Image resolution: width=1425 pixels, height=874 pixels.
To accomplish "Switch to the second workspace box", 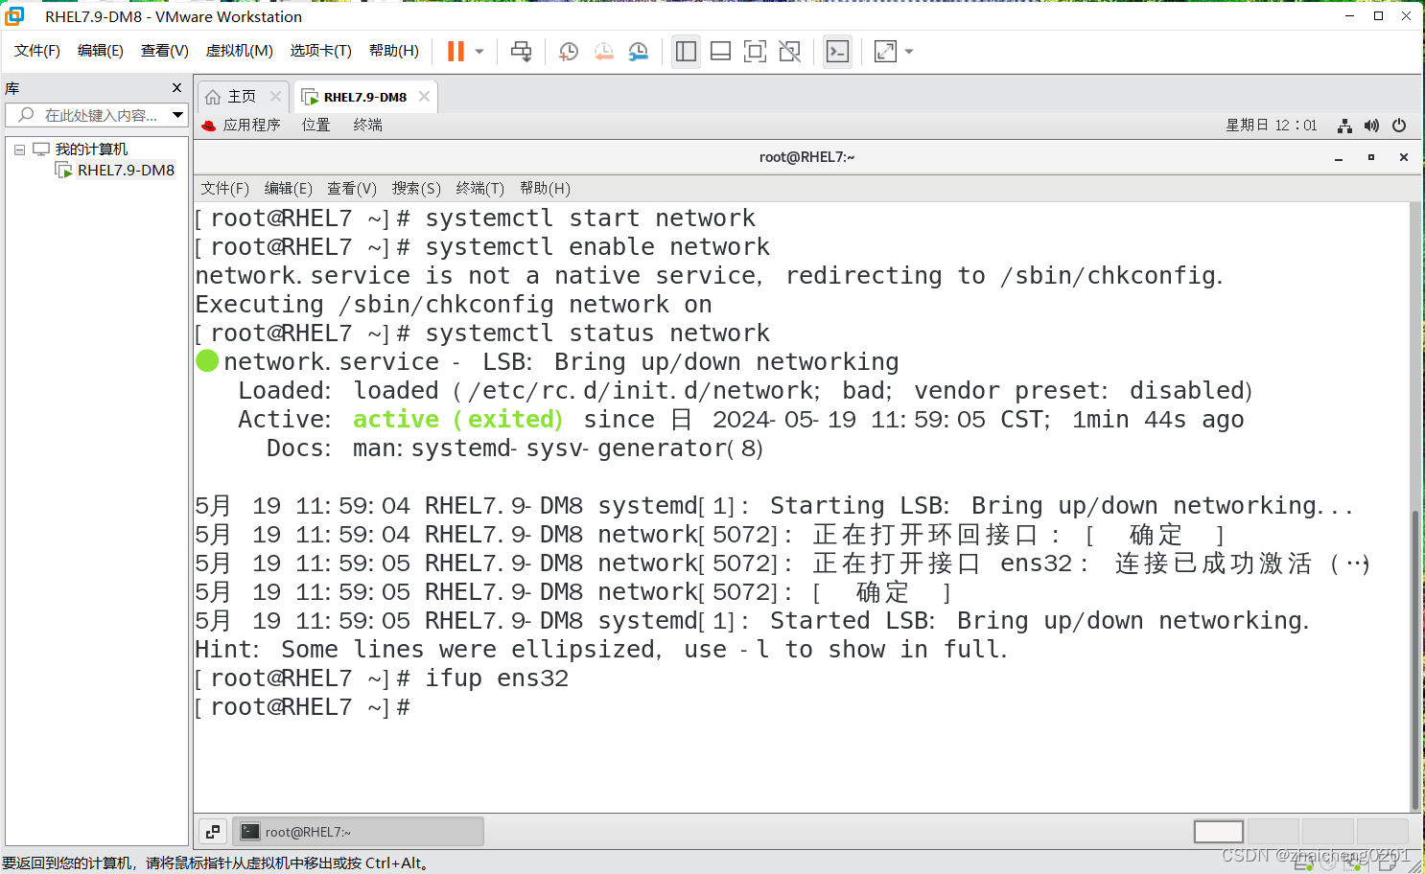I will [1273, 832].
